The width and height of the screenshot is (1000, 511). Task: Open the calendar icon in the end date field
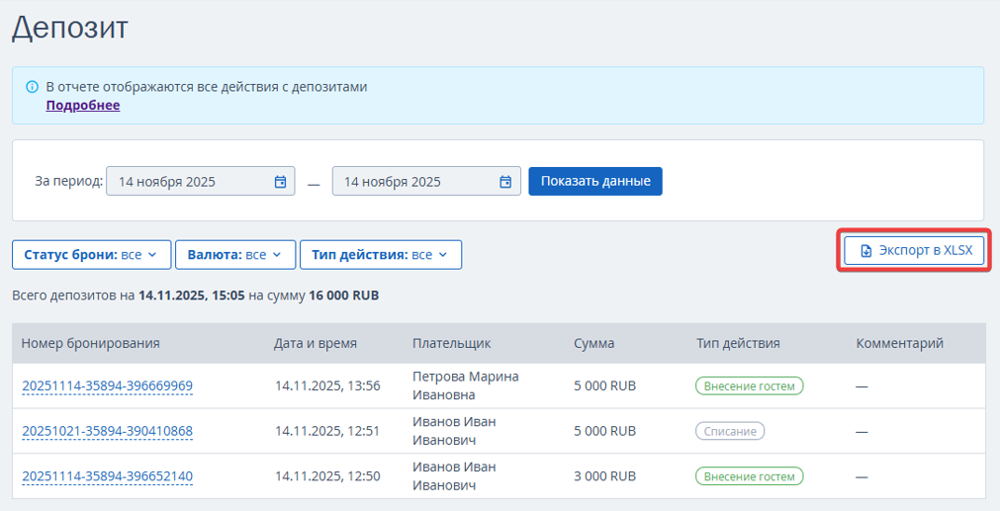pos(505,182)
